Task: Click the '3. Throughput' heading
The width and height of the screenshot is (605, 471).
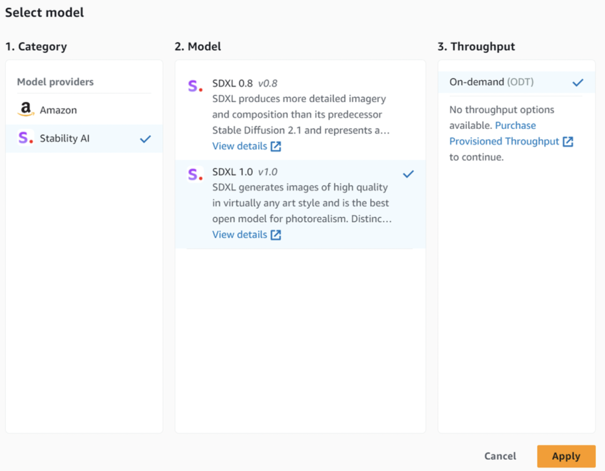Action: (x=476, y=46)
